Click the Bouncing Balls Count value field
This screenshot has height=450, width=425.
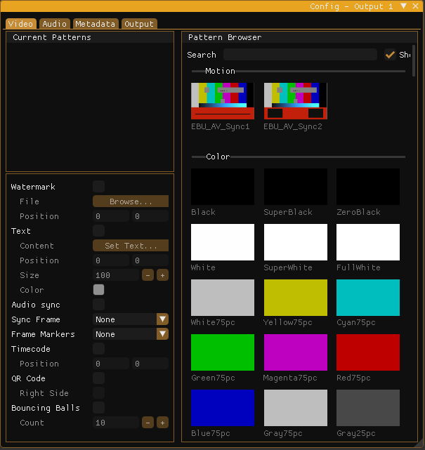(x=116, y=423)
